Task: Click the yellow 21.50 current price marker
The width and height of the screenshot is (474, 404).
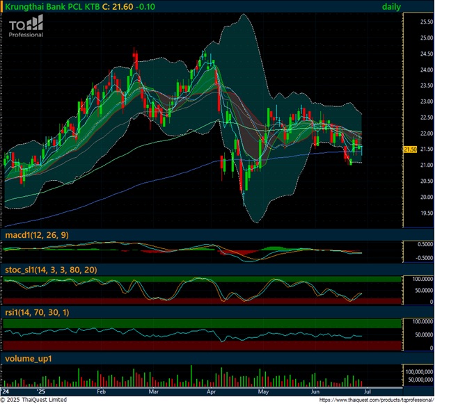Action: [x=410, y=150]
